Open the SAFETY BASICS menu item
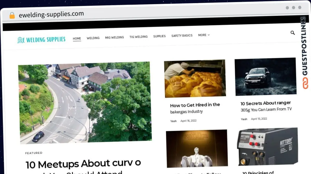This screenshot has width=311, height=174. tap(182, 36)
